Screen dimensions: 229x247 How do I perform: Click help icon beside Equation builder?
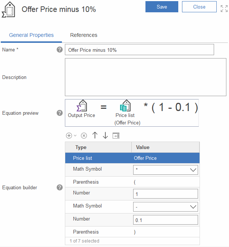pos(60,187)
